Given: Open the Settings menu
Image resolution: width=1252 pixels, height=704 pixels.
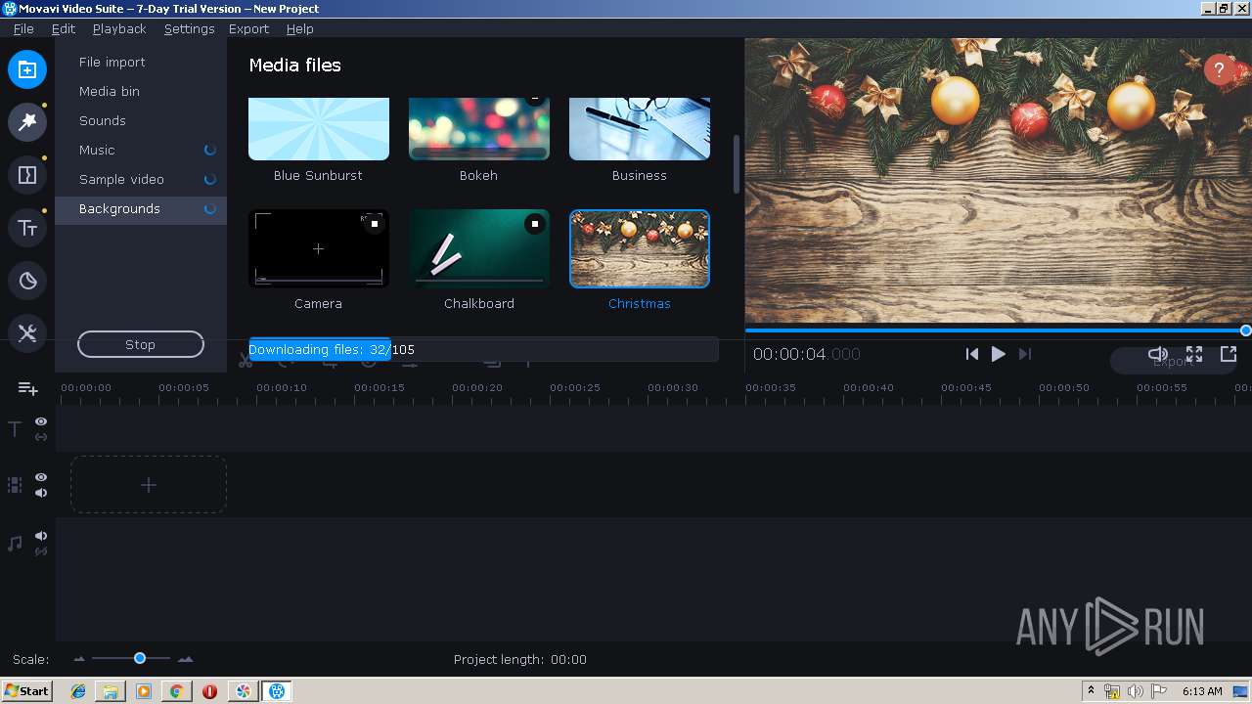Looking at the screenshot, I should pos(189,28).
